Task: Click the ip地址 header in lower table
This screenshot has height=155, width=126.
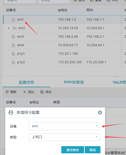Action: coord(34,102)
